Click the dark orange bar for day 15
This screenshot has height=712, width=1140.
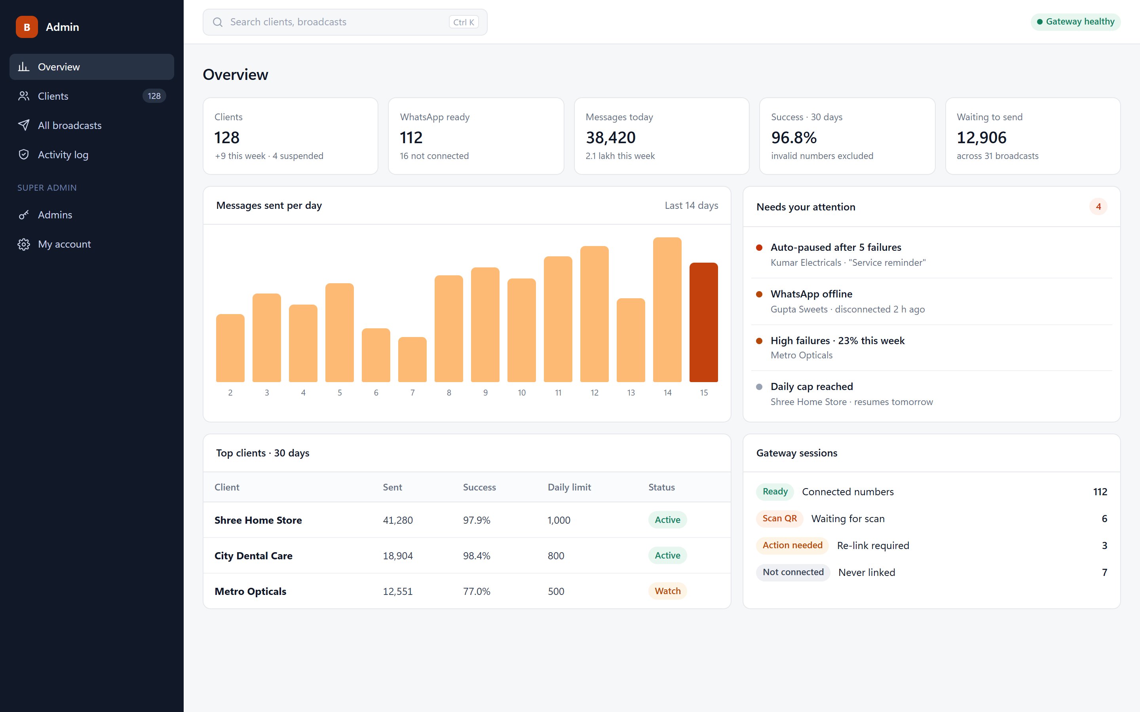click(x=703, y=322)
